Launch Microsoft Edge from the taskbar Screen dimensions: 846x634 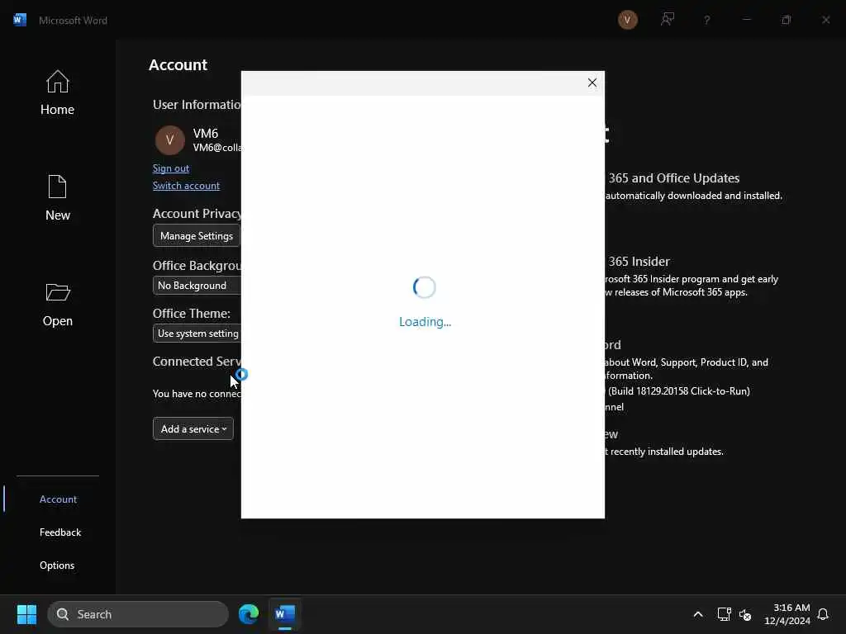click(248, 614)
